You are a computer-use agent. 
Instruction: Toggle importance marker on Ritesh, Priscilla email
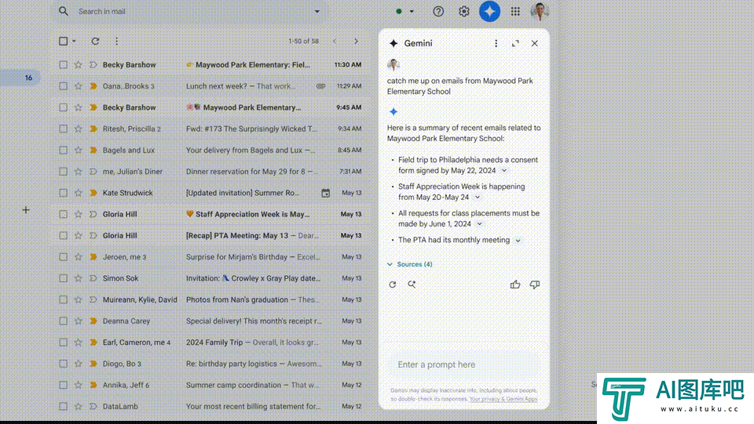tap(93, 129)
